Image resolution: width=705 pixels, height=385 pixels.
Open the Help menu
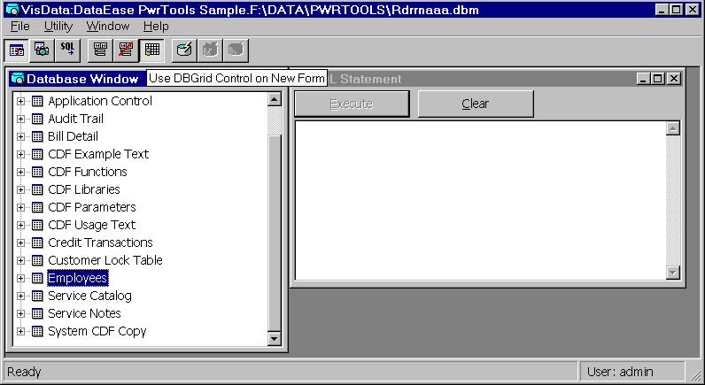[x=156, y=27]
